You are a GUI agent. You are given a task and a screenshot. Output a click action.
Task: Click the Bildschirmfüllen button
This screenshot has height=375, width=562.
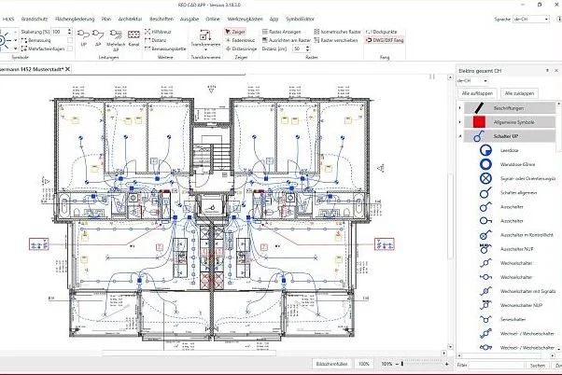tap(331, 364)
